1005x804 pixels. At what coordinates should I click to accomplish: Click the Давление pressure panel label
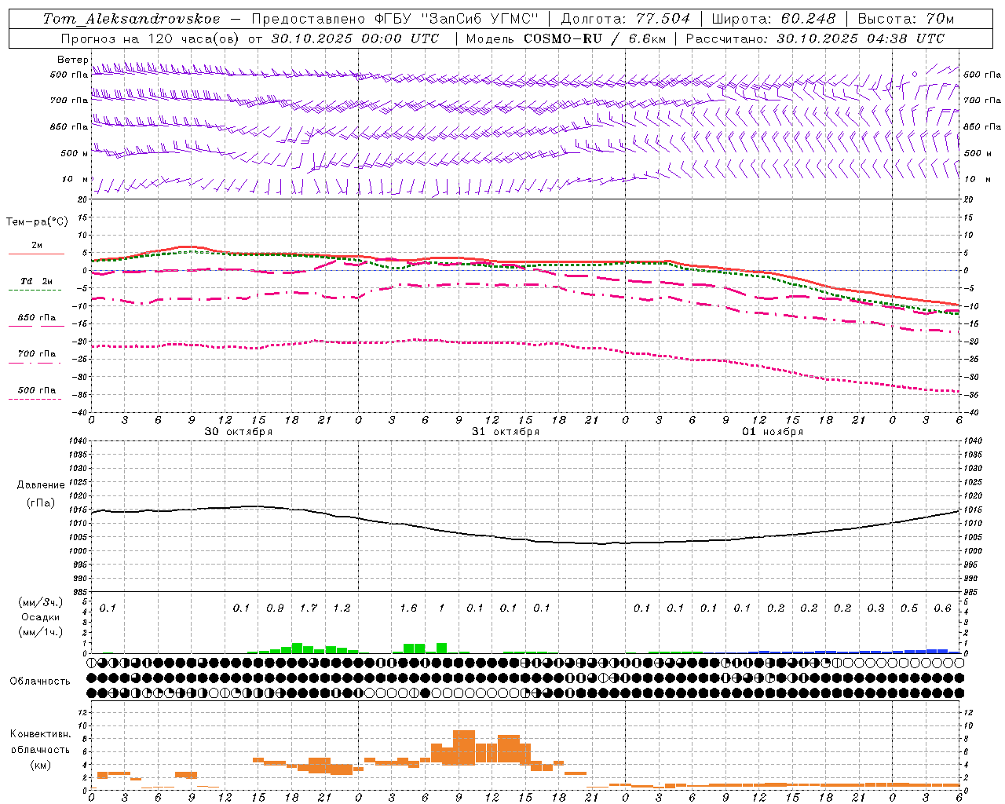pos(41,485)
